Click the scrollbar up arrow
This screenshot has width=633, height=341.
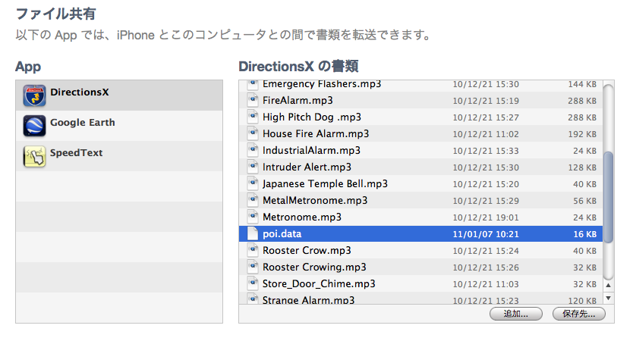[x=609, y=286]
